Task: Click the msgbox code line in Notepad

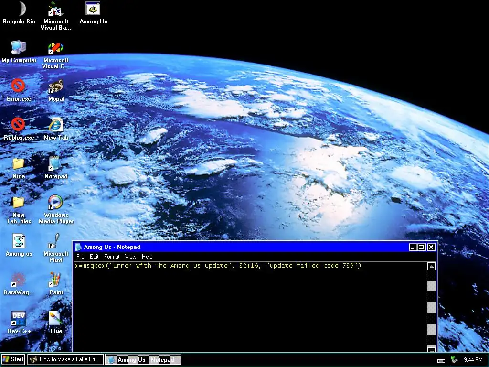Action: click(x=218, y=266)
